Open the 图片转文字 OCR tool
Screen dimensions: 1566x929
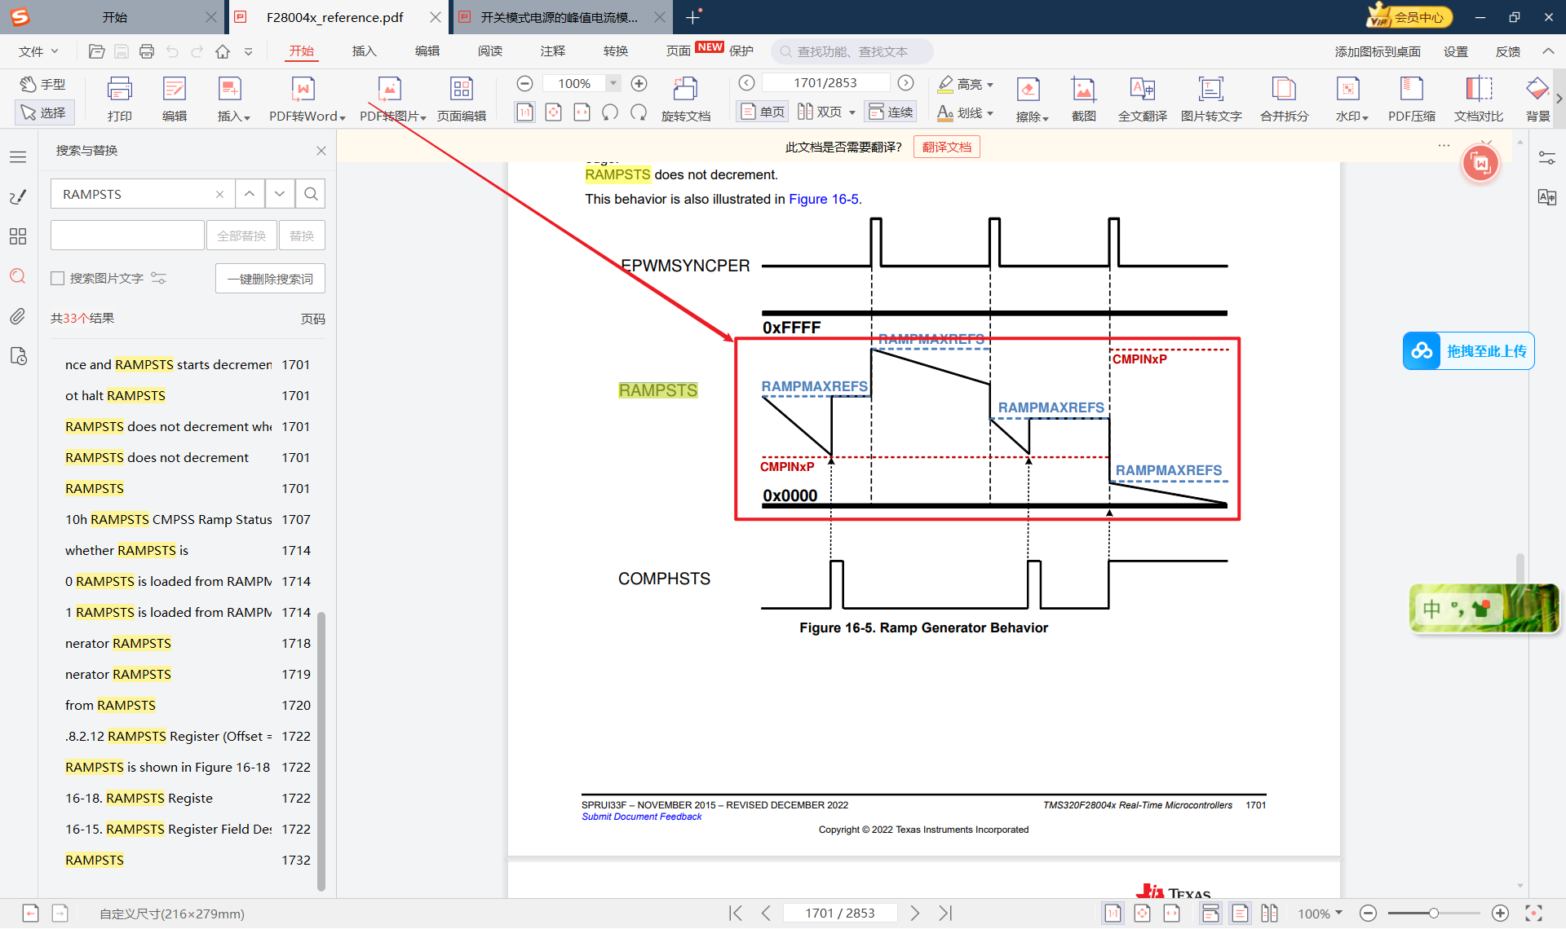pos(1210,90)
